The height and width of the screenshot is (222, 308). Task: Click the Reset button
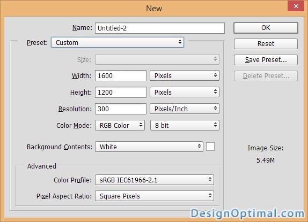tap(266, 44)
